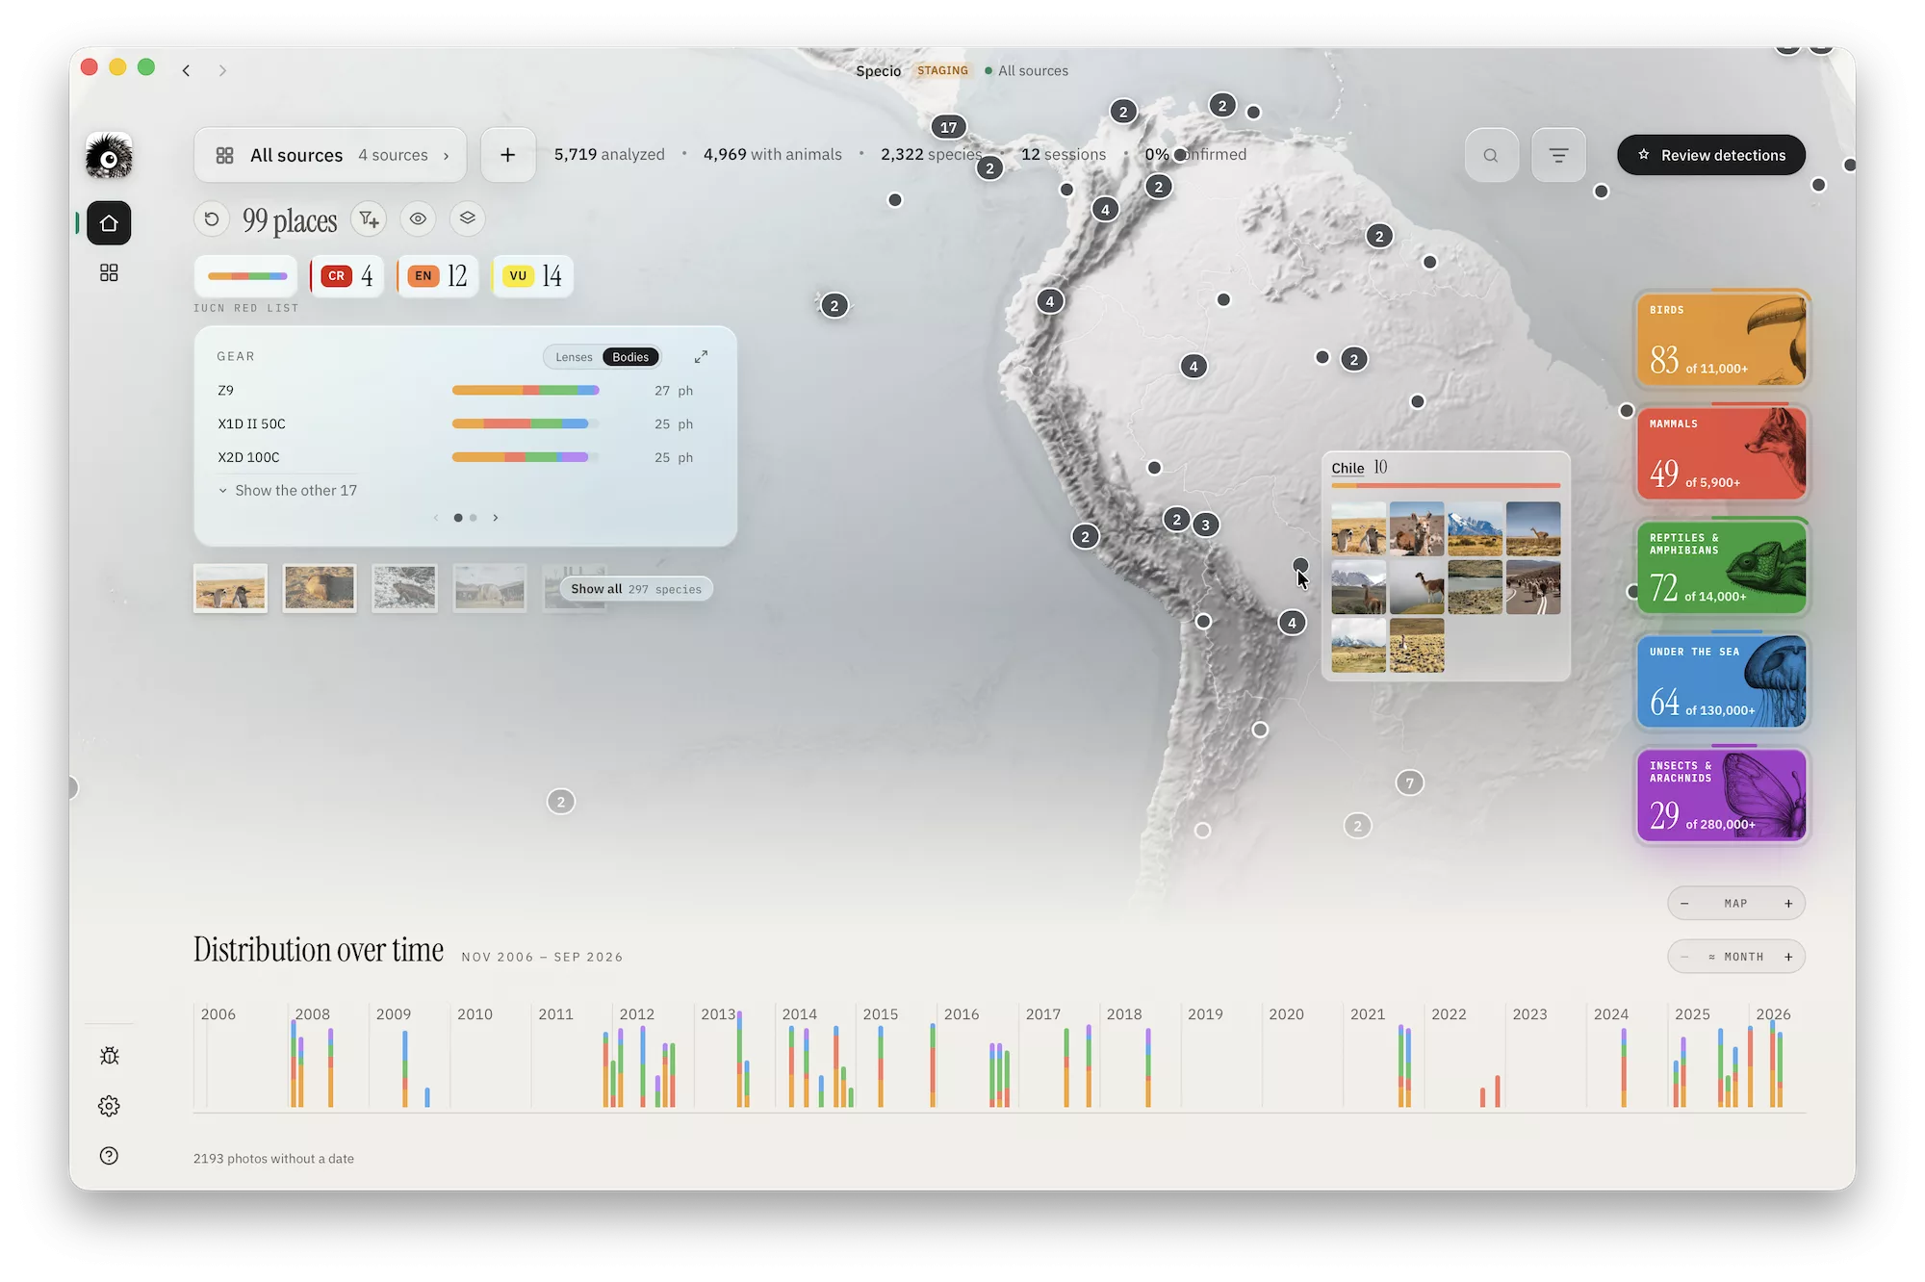
Task: Toggle the CR 4 red list filter
Action: tap(347, 276)
